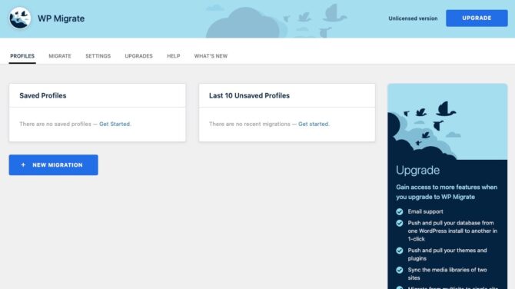Click the New Migration button
The width and height of the screenshot is (515, 289).
point(54,164)
